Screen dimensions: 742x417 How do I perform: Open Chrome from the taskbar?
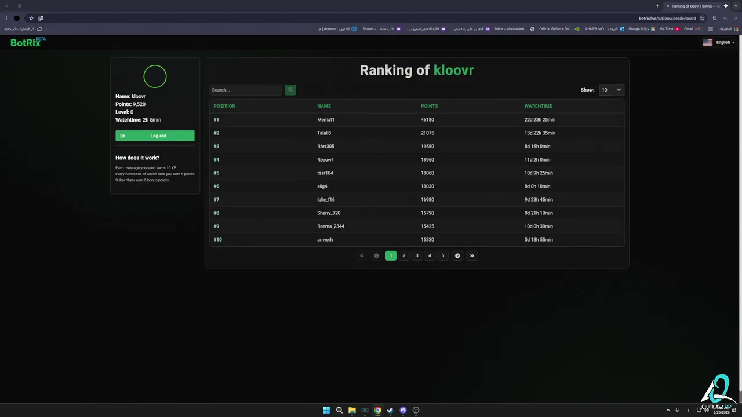pos(377,410)
